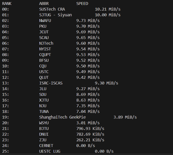Select the ZJU mirror name

coord(43,140)
